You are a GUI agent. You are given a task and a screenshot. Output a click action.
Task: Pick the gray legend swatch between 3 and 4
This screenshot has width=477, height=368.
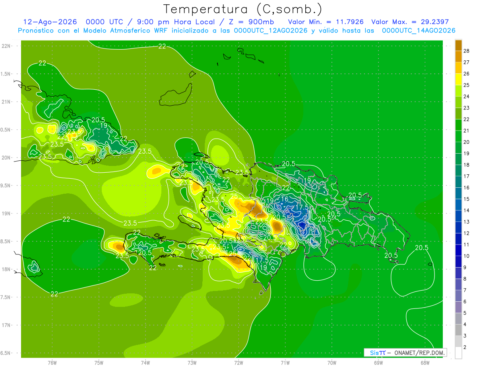pyautogui.click(x=458, y=330)
